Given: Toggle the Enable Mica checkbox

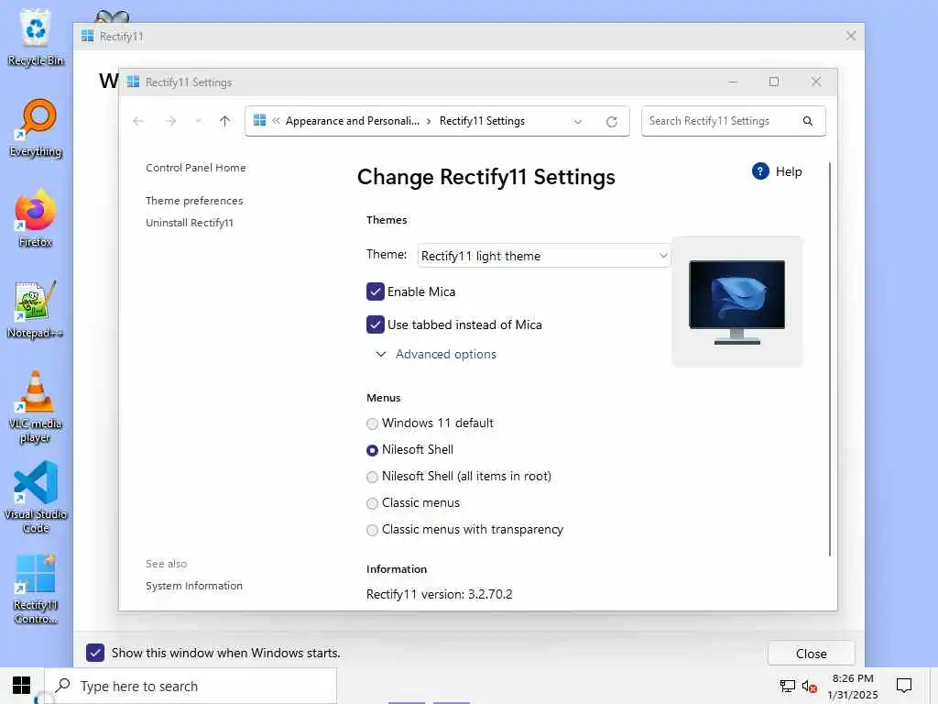Looking at the screenshot, I should pos(375,291).
